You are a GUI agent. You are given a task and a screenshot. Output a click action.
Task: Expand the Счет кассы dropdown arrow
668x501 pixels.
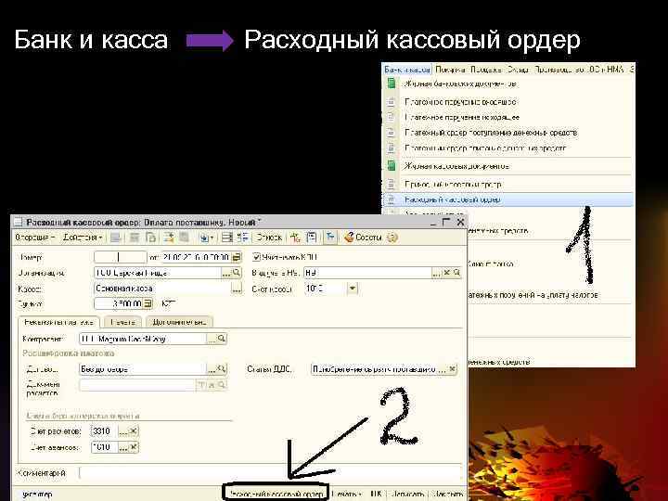click(x=353, y=289)
